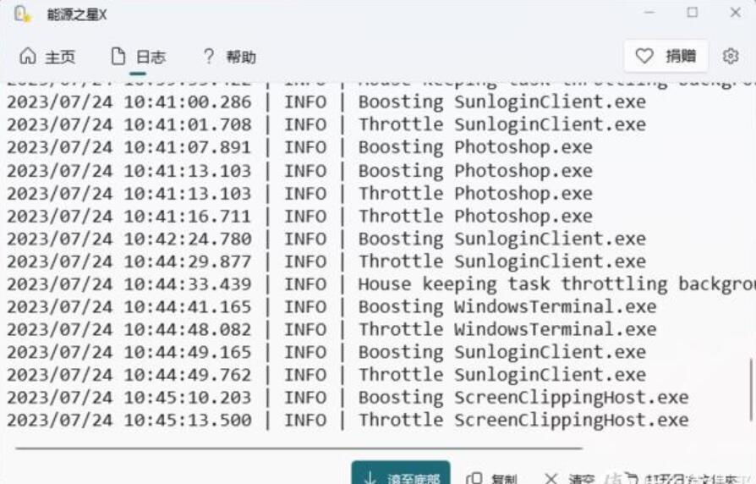The image size is (756, 484).
Task: Maximize the 能源之星X window
Action: click(x=693, y=13)
